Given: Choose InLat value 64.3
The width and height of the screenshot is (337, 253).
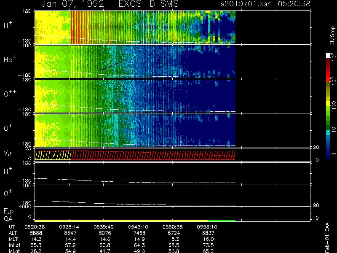Looking at the screenshot, I should point(139,245).
